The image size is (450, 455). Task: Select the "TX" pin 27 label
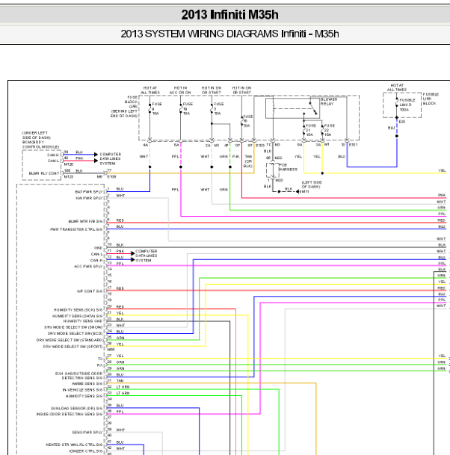[x=100, y=359]
